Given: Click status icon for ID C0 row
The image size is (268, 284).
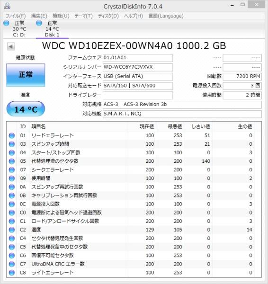Looking at the screenshot, I should click(x=12, y=213).
